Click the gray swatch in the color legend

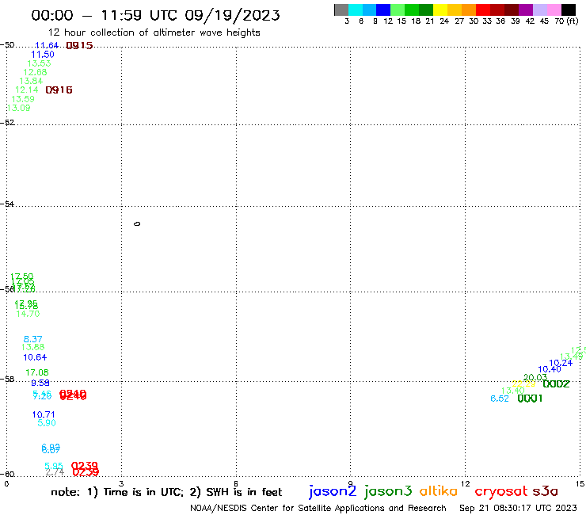[341, 10]
